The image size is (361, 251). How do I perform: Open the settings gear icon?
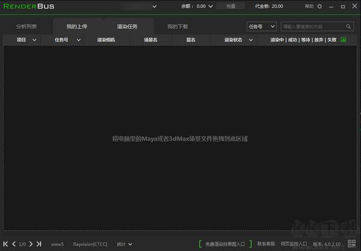coord(319,7)
